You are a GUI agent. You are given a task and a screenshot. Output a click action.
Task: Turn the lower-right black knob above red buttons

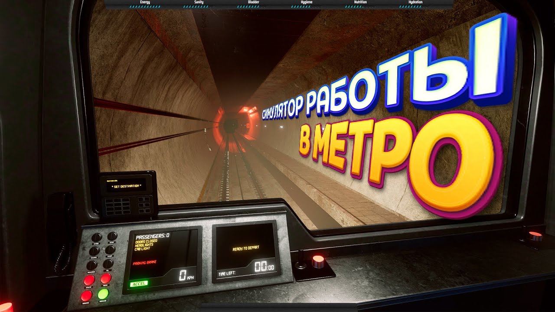(x=108, y=263)
